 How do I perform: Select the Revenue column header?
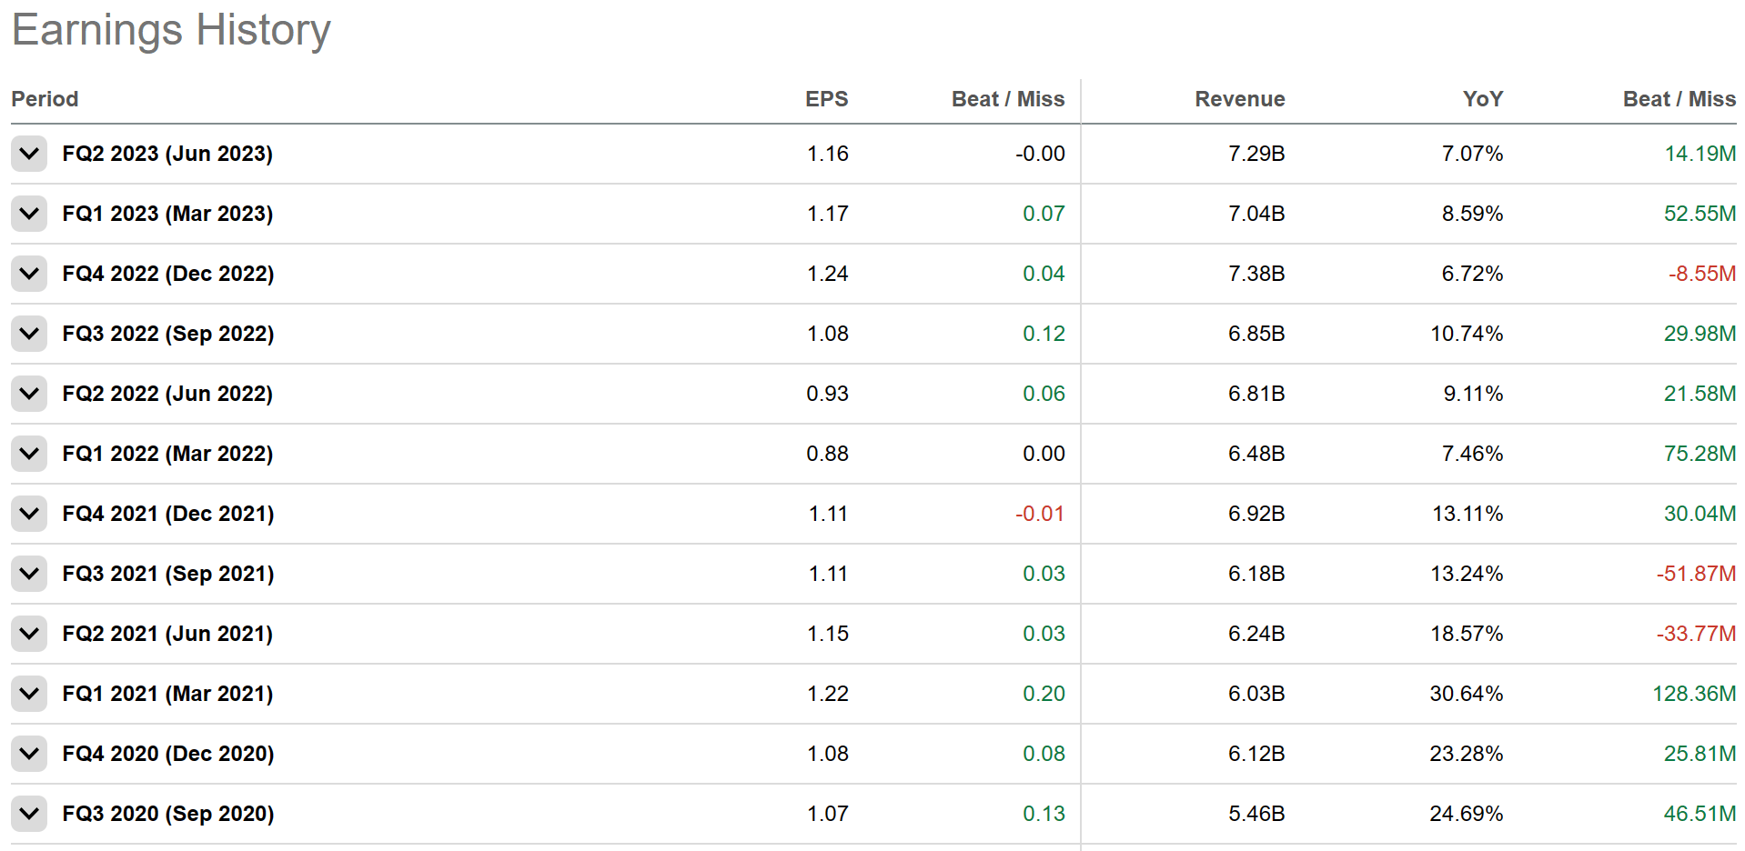(x=1239, y=99)
